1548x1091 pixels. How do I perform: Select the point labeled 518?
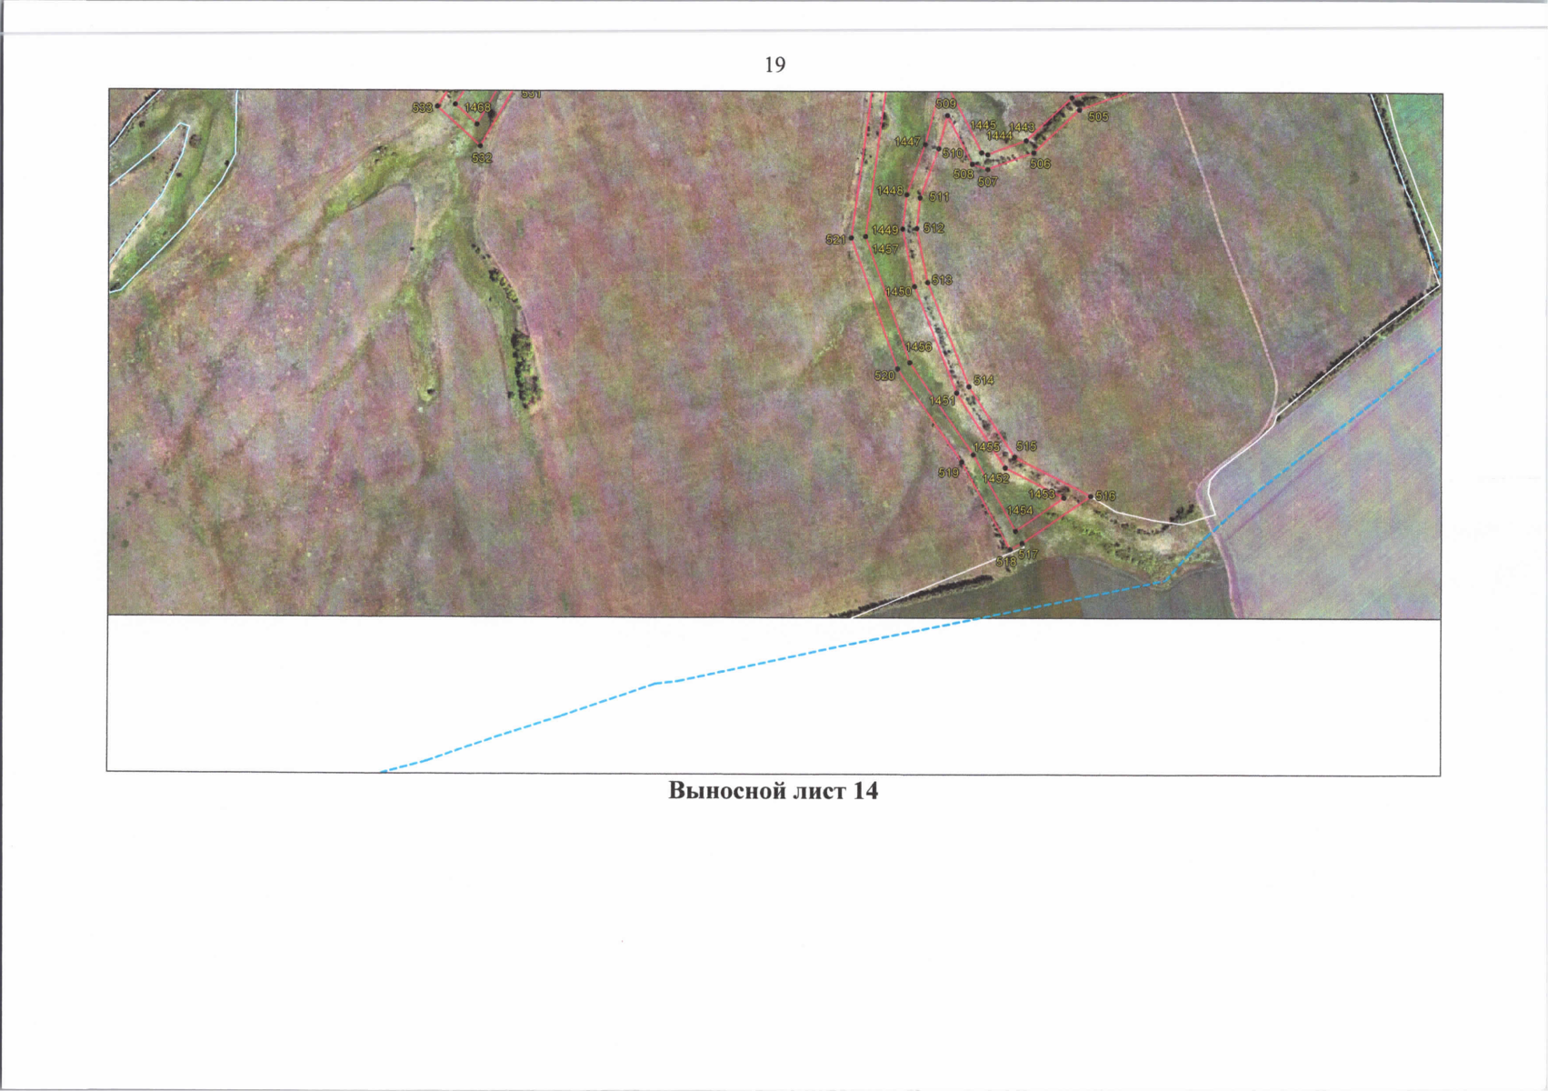click(1005, 563)
